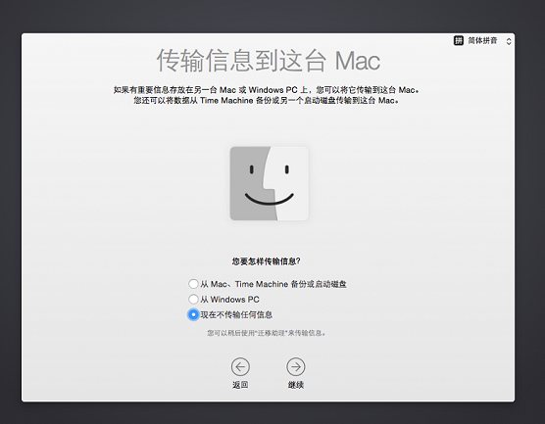Click the back arrow circle icon

pos(240,366)
